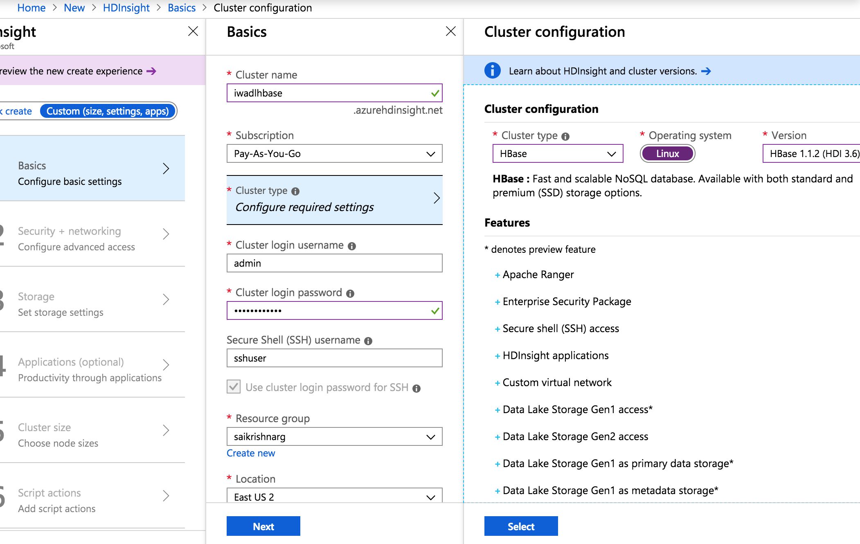Image resolution: width=860 pixels, height=544 pixels.
Task: Click Data Lake Storage Gen2 access text
Action: pos(575,437)
